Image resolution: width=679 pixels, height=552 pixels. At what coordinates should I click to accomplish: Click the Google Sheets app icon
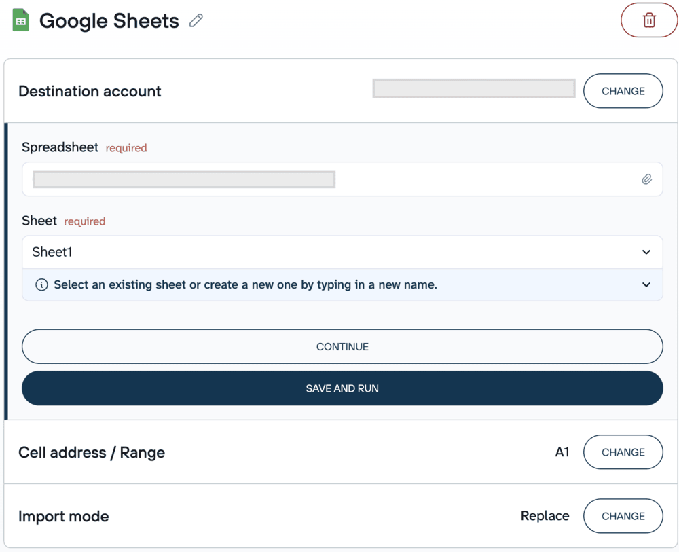click(x=20, y=20)
